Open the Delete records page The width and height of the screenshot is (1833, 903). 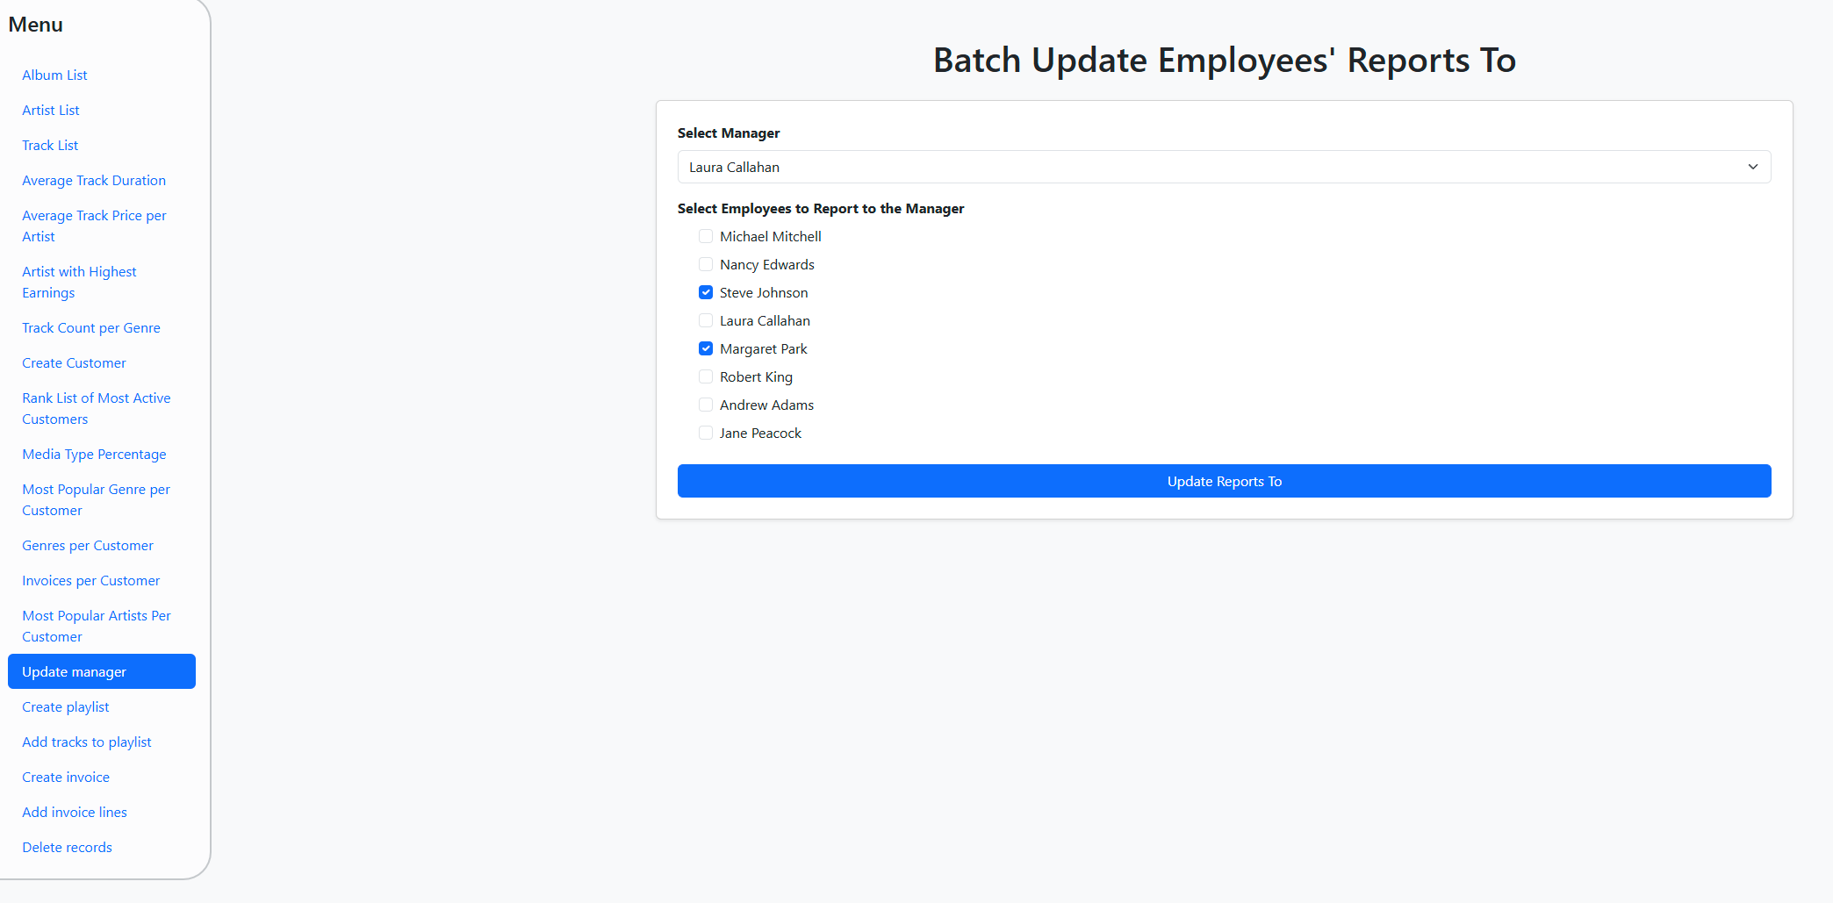point(67,847)
